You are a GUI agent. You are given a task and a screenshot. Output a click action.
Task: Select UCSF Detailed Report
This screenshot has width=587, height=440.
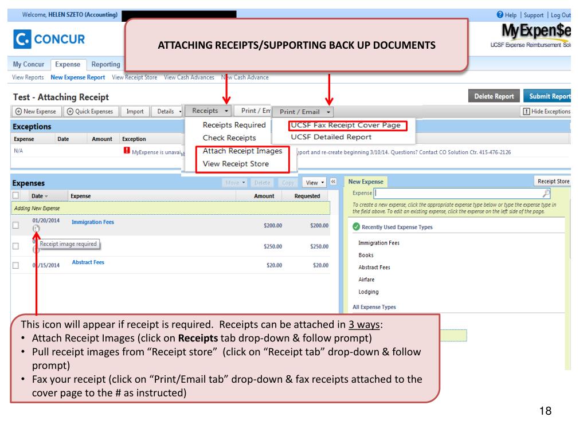(331, 137)
